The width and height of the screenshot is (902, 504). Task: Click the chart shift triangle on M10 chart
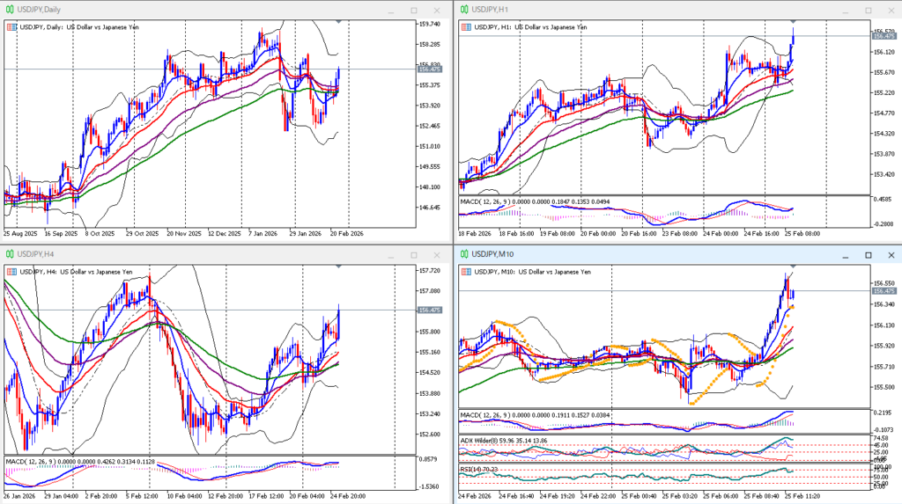(x=794, y=265)
